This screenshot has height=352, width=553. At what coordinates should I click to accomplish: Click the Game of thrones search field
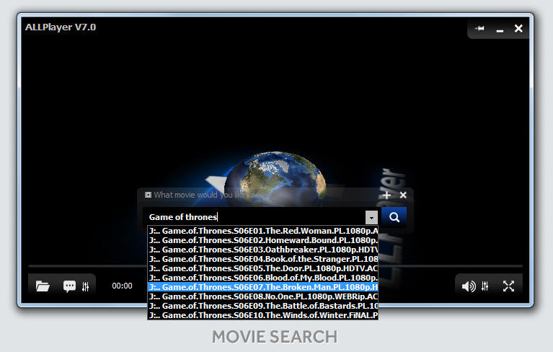[256, 217]
